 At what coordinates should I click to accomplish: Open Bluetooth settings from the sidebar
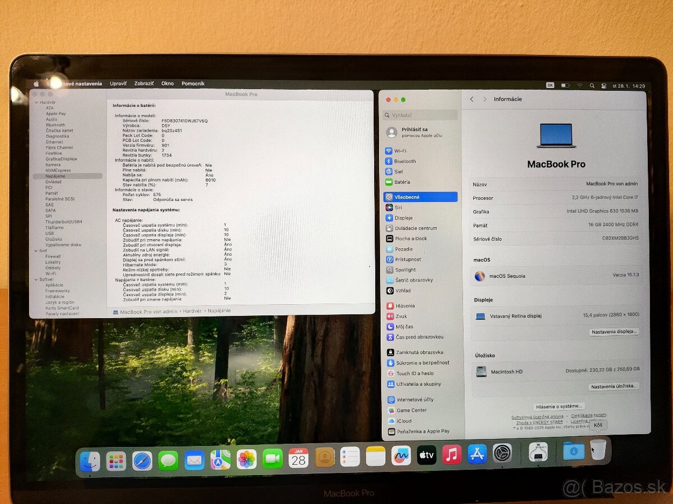(405, 161)
